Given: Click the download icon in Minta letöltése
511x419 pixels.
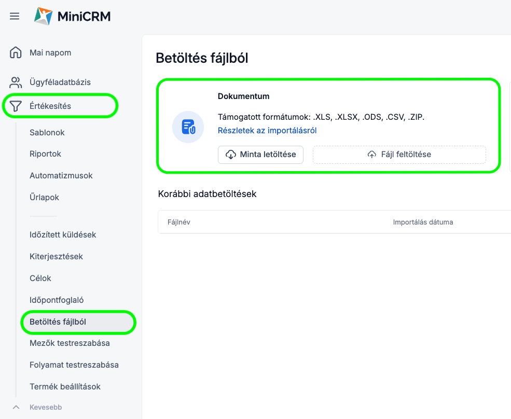Looking at the screenshot, I should click(231, 155).
